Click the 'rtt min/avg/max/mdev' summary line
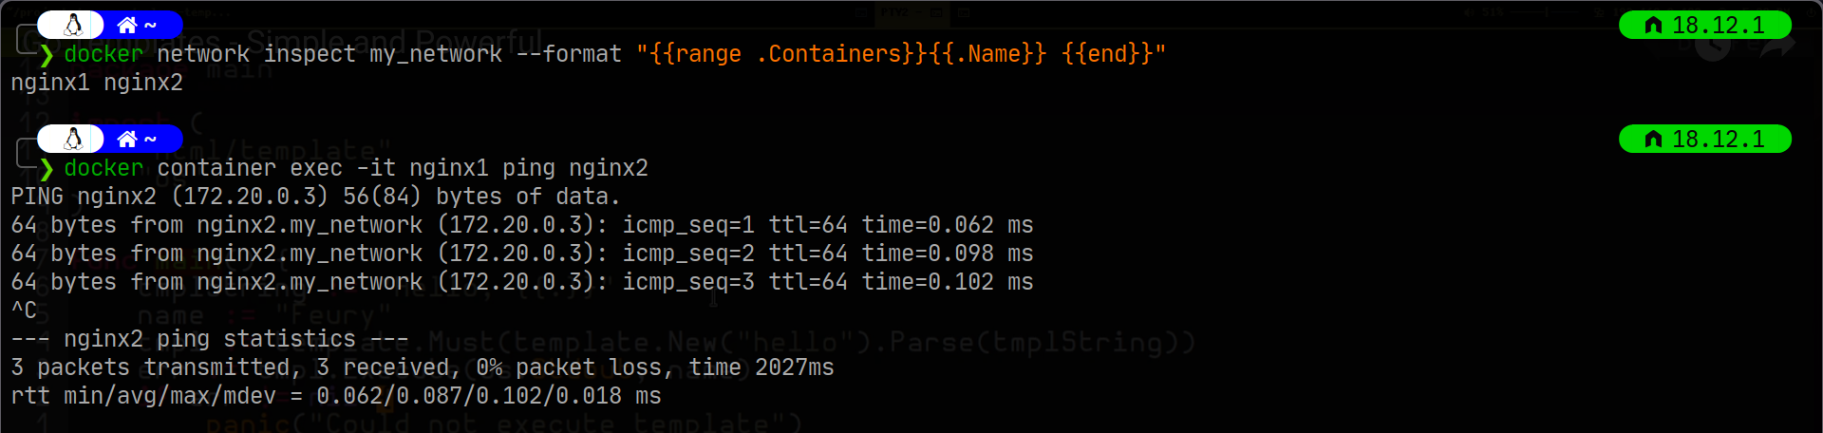The height and width of the screenshot is (433, 1823). coord(336,396)
